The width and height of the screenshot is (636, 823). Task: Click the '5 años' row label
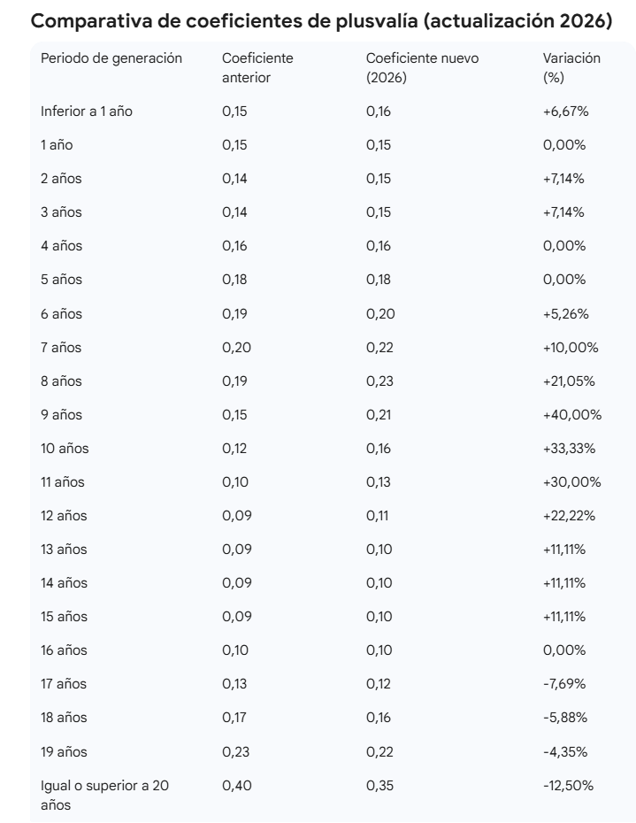61,280
